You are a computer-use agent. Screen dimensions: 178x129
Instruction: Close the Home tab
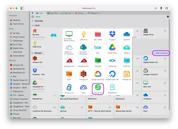coord(45,13)
